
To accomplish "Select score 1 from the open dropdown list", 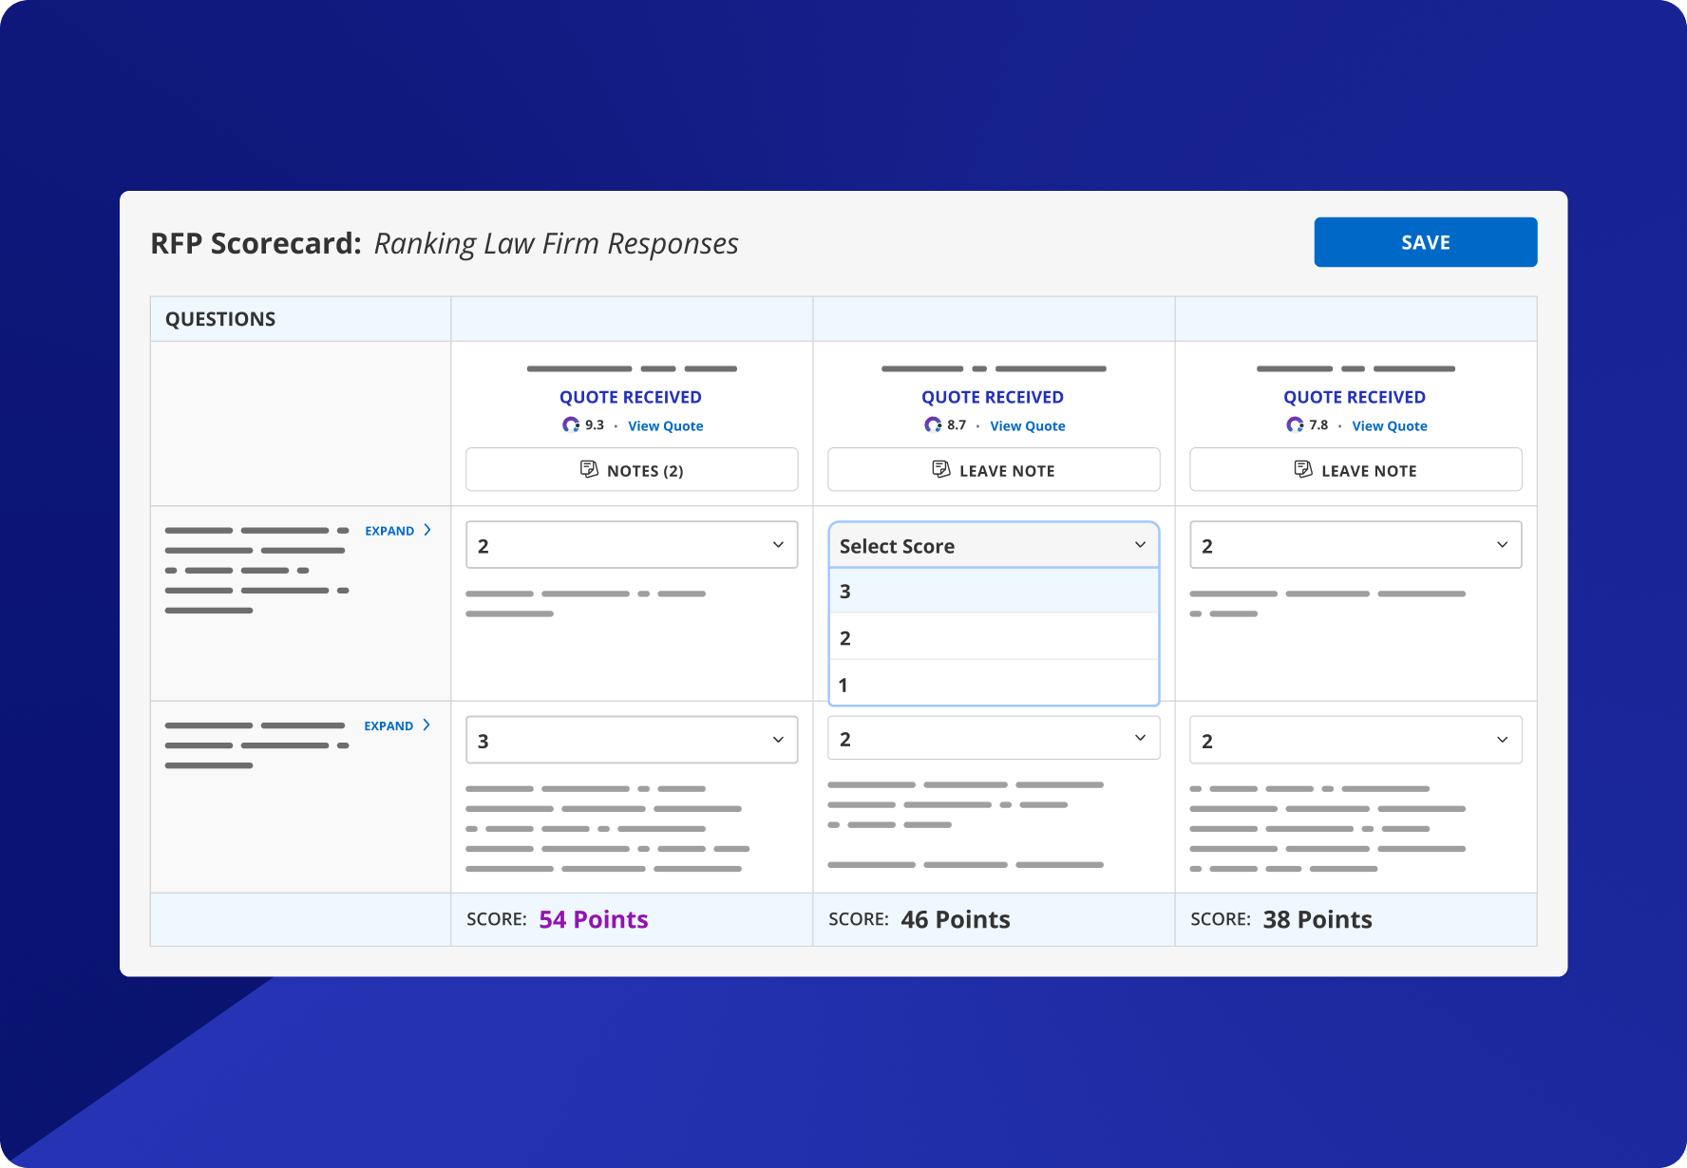I will point(993,684).
